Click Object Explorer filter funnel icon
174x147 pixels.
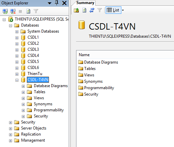[36, 11]
